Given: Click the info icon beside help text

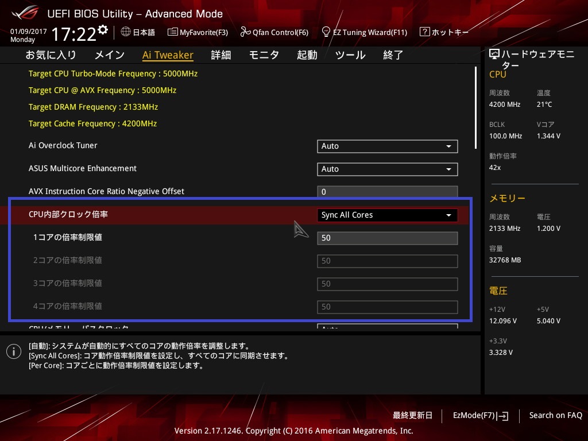Looking at the screenshot, I should [x=14, y=351].
